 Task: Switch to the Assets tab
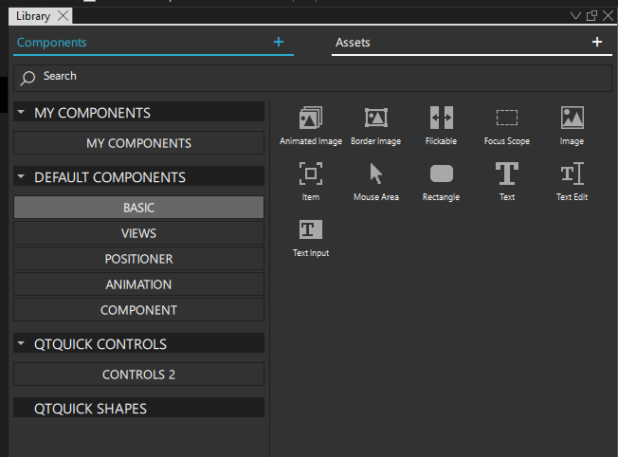click(353, 43)
